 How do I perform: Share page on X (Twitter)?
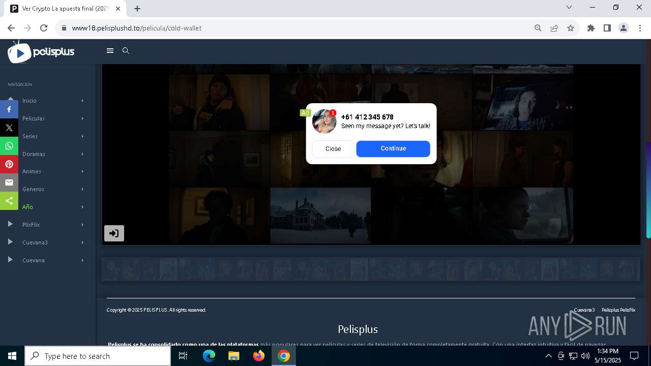9,128
